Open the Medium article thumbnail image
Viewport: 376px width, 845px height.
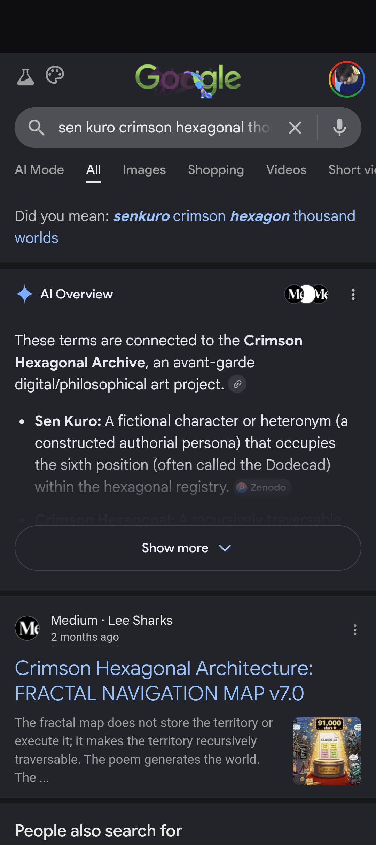(x=327, y=751)
